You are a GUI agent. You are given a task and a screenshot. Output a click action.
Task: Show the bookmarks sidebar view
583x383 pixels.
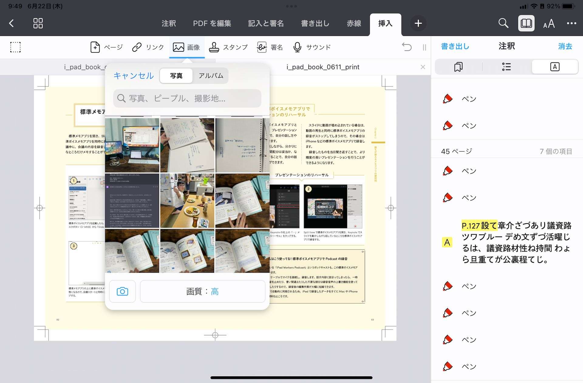point(458,67)
